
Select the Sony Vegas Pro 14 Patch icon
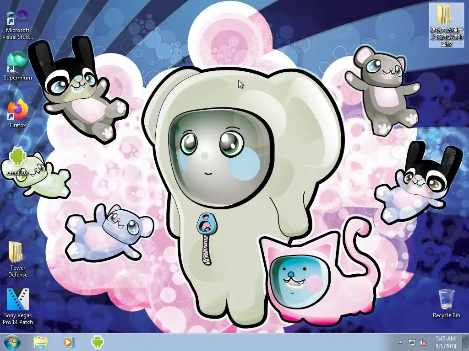click(x=17, y=306)
